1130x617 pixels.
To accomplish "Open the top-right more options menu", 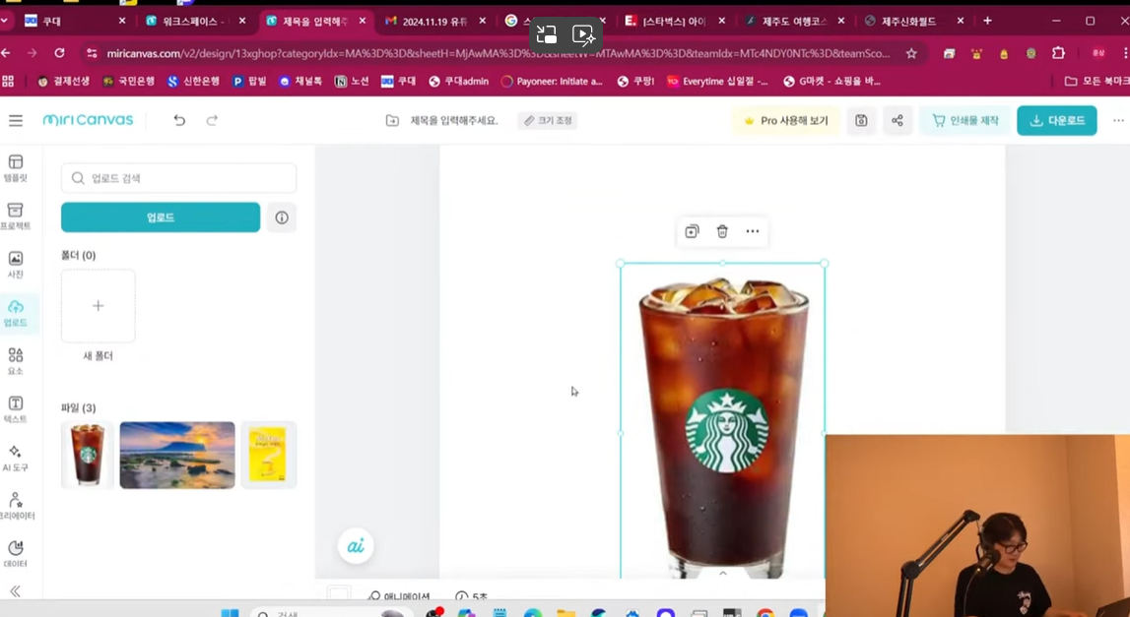I will (x=1118, y=120).
